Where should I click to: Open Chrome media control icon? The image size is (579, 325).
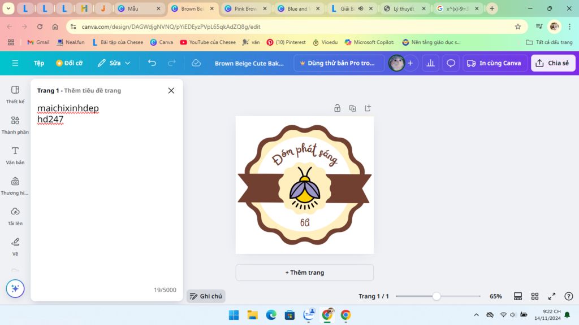click(539, 26)
